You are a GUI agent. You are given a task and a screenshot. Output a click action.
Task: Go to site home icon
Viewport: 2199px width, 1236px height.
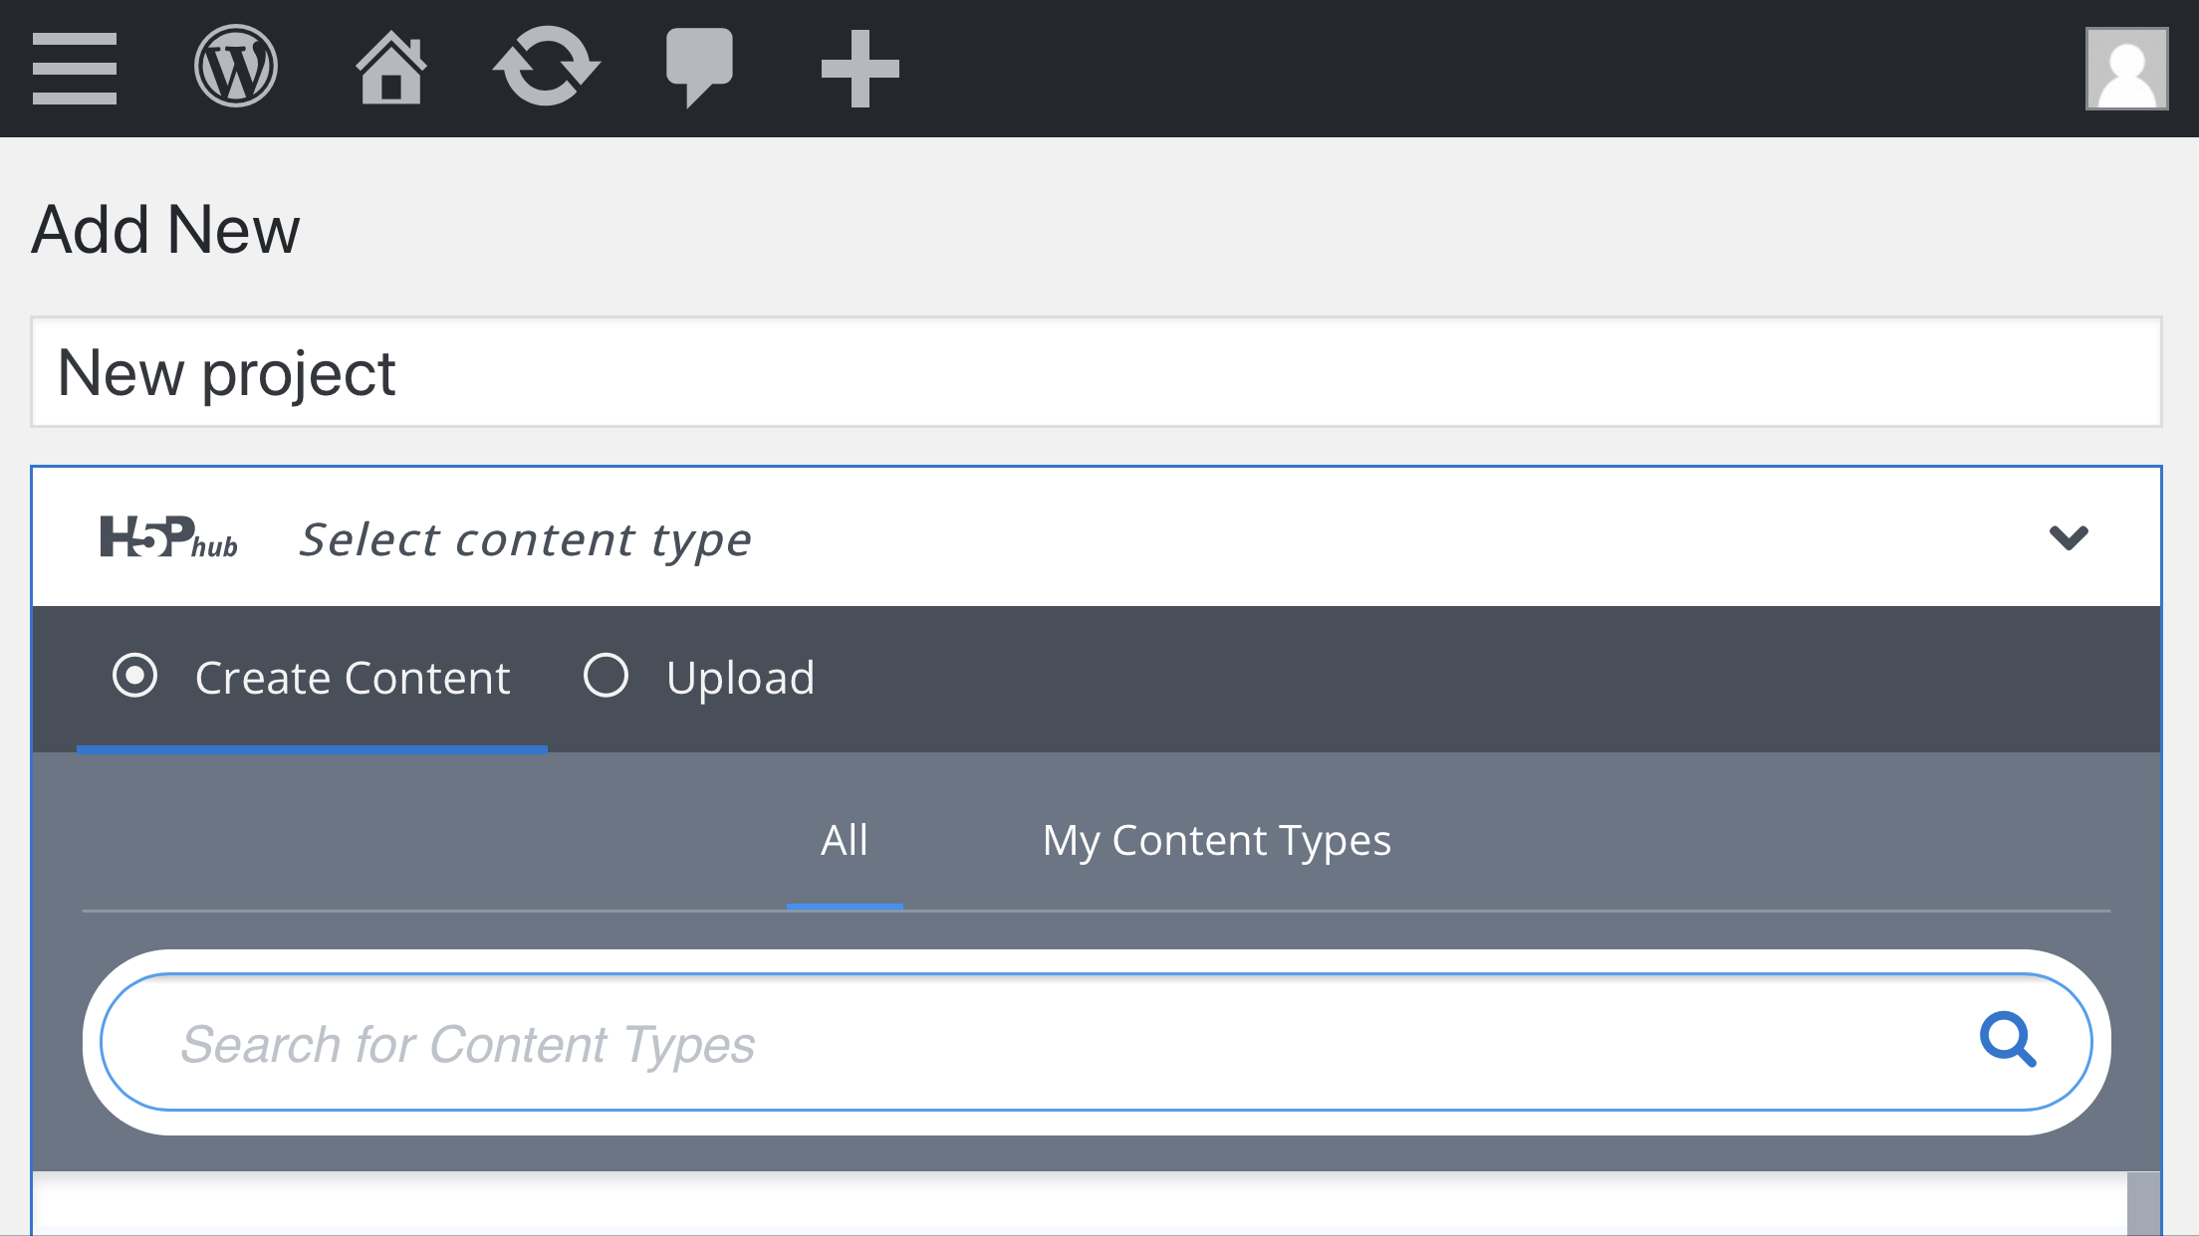coord(391,67)
